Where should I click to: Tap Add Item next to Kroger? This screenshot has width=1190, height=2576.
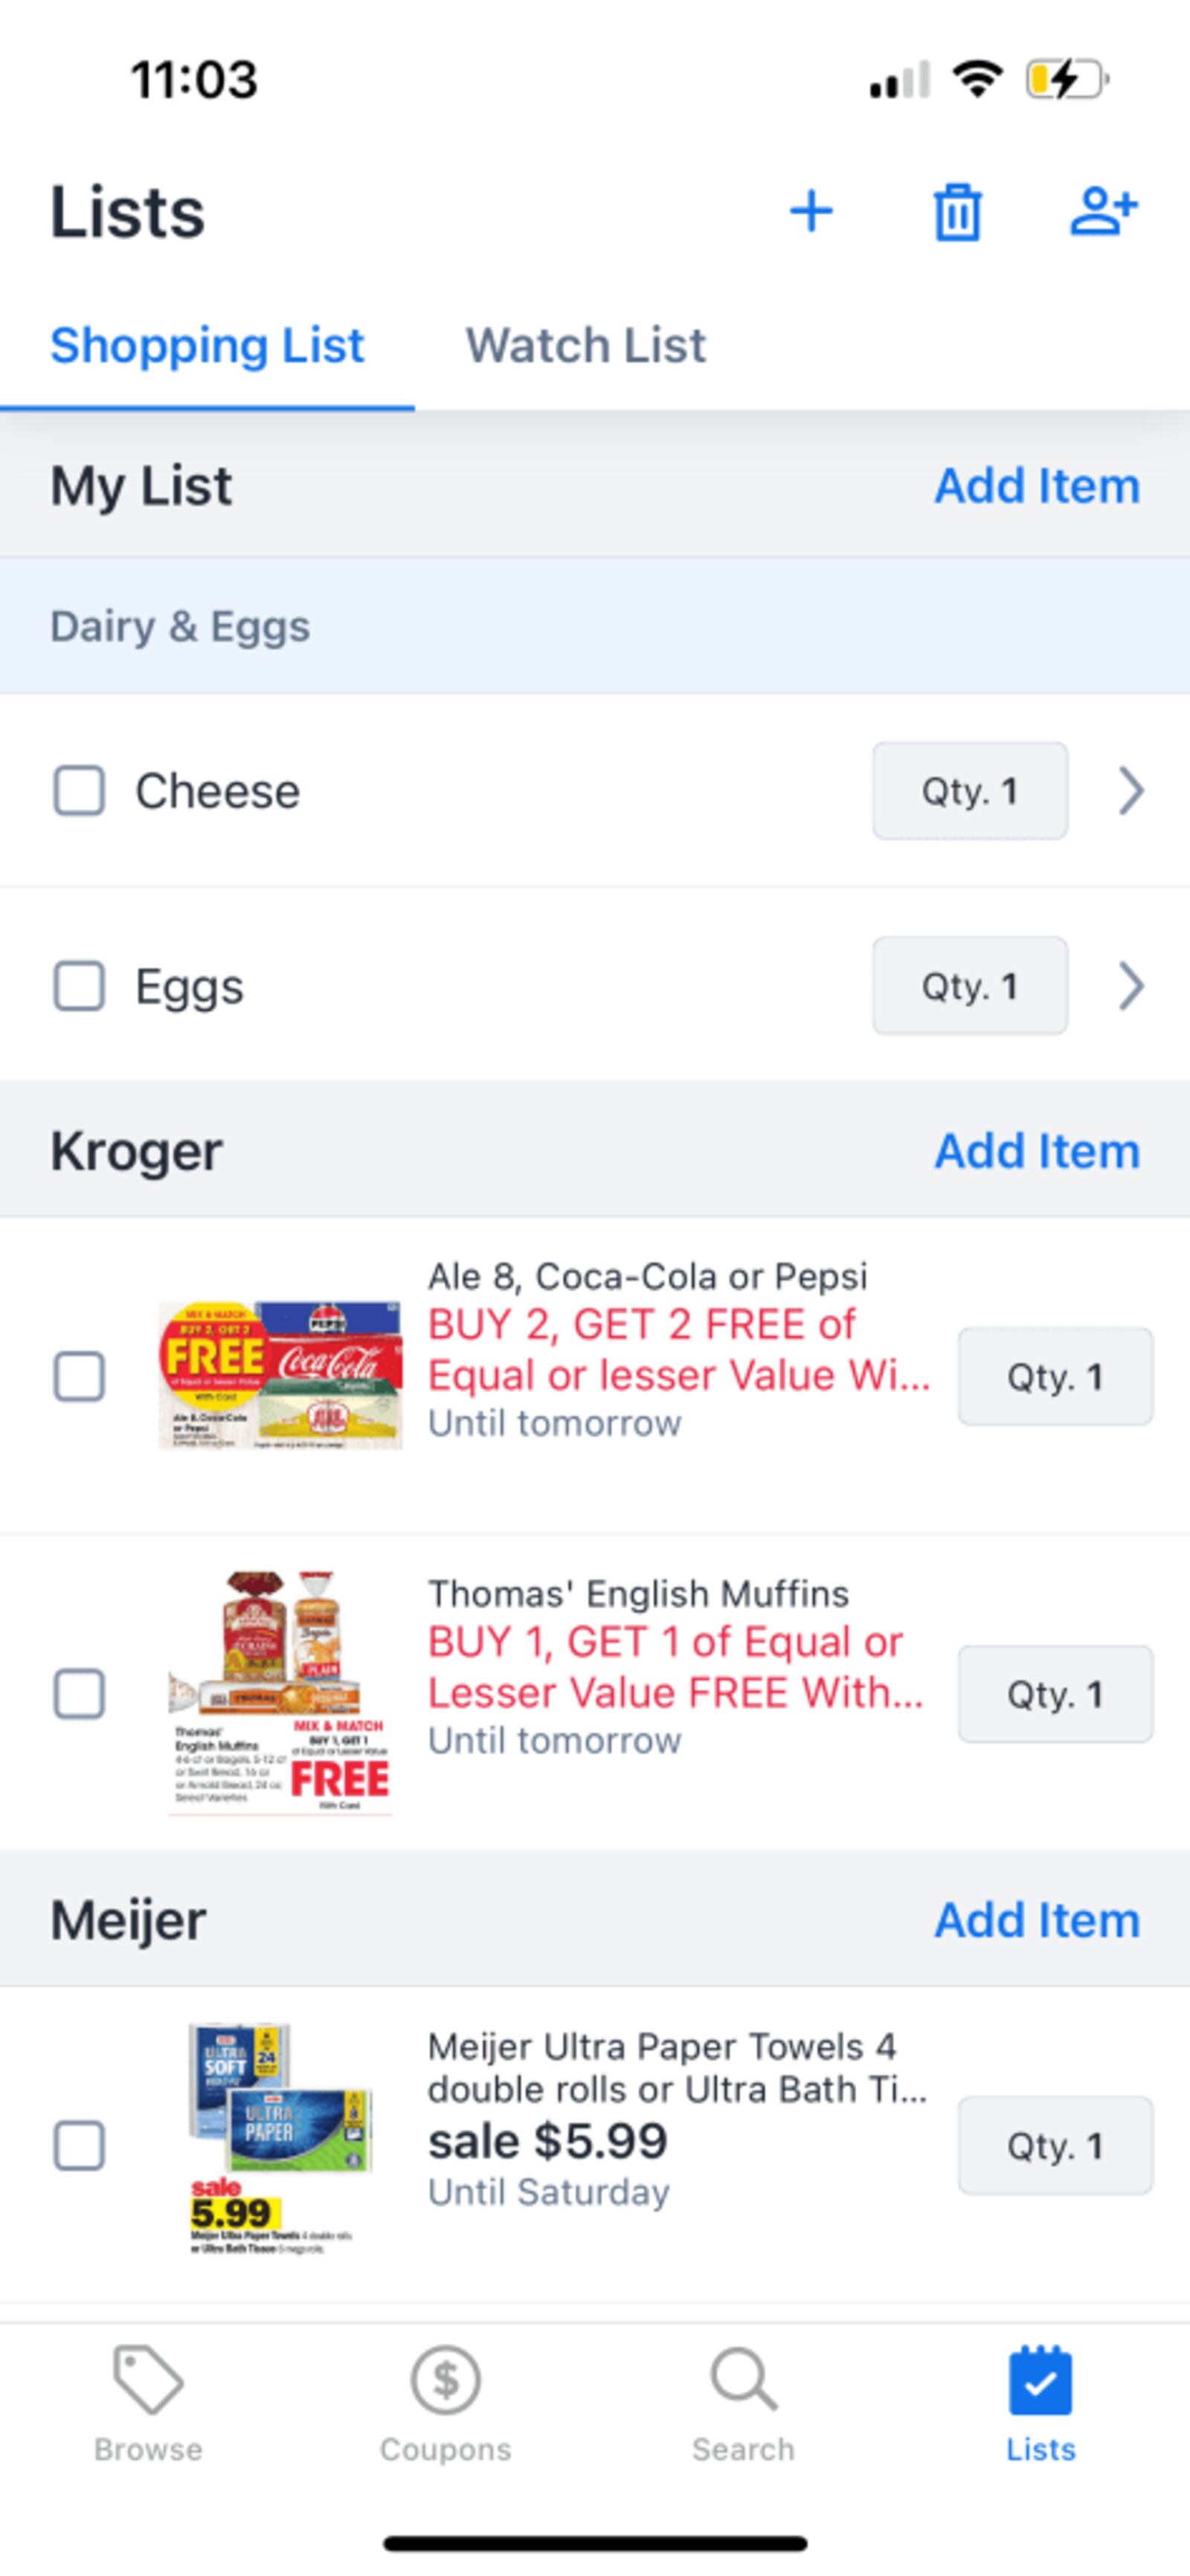[x=1037, y=1151]
